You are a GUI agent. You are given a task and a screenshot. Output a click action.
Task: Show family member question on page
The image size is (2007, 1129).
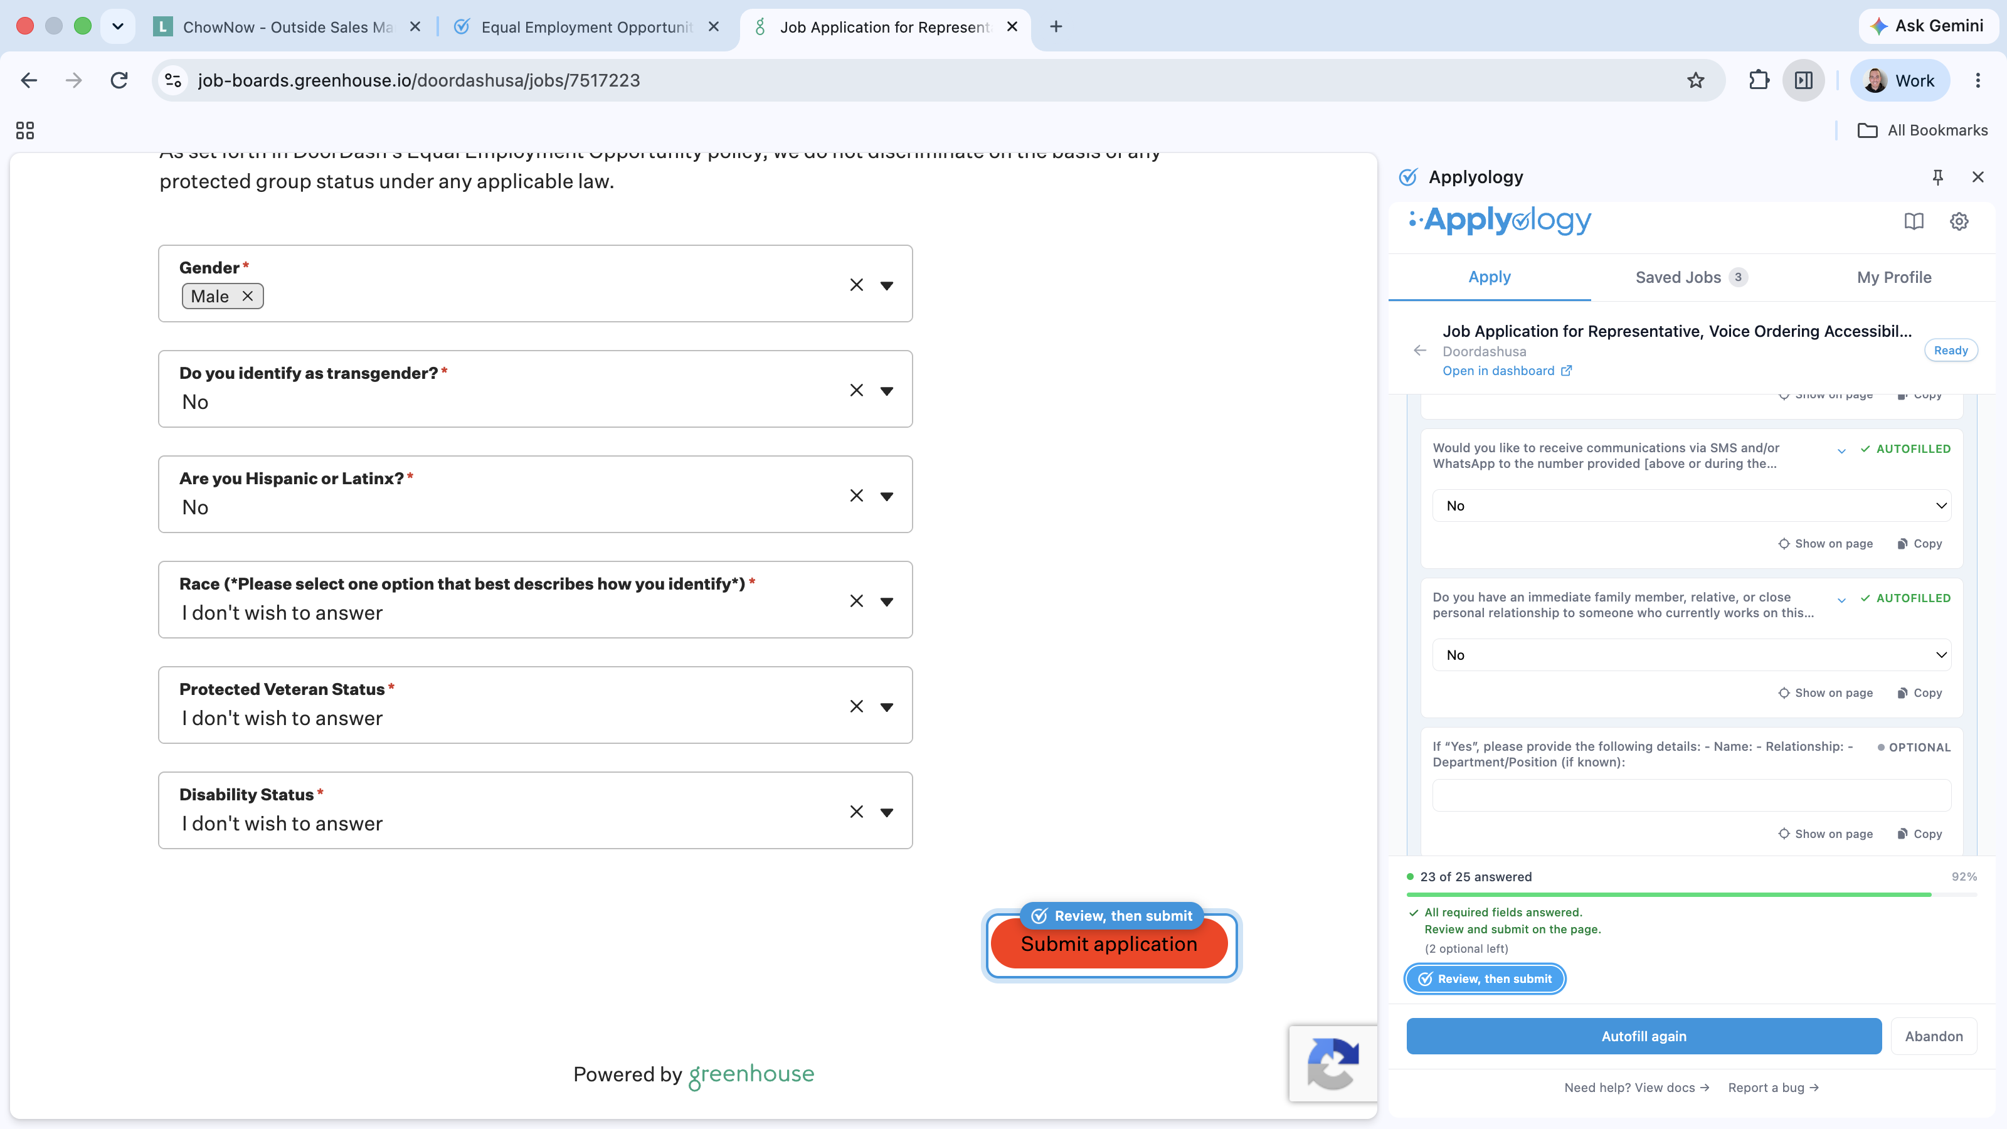pos(1826,692)
